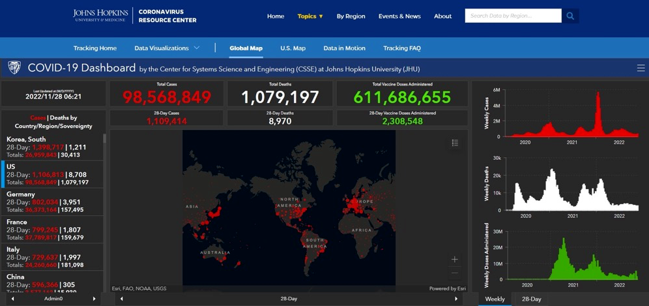Select Germany in the country list
This screenshot has width=649, height=306.
[x=52, y=202]
